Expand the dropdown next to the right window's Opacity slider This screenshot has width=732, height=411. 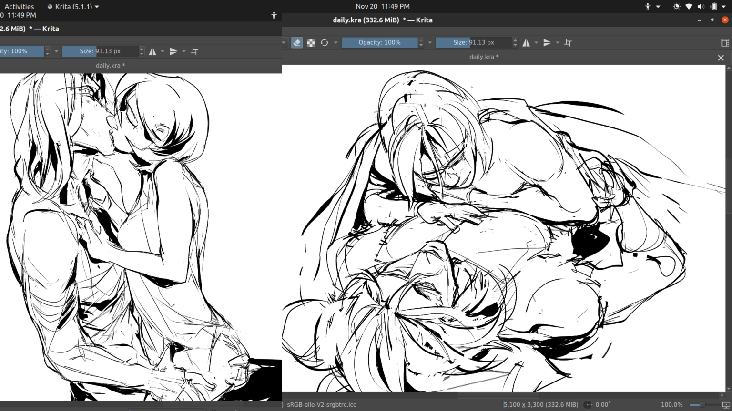(x=430, y=43)
